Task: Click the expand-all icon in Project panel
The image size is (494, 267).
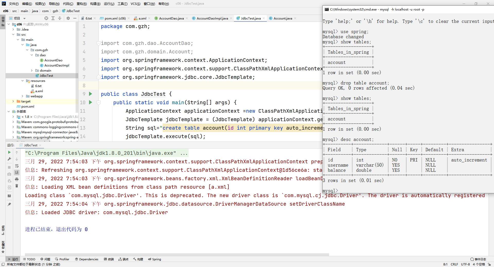Action: tap(53, 18)
